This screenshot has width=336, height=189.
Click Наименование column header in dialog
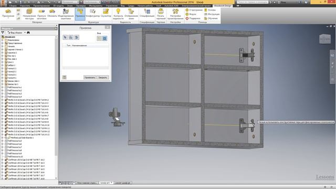79,46
